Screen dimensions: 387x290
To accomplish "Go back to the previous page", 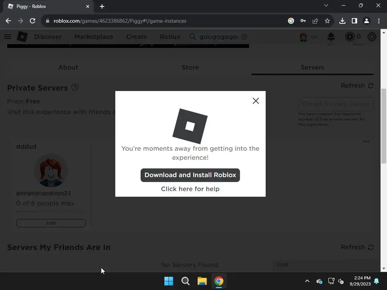I will [x=8, y=21].
